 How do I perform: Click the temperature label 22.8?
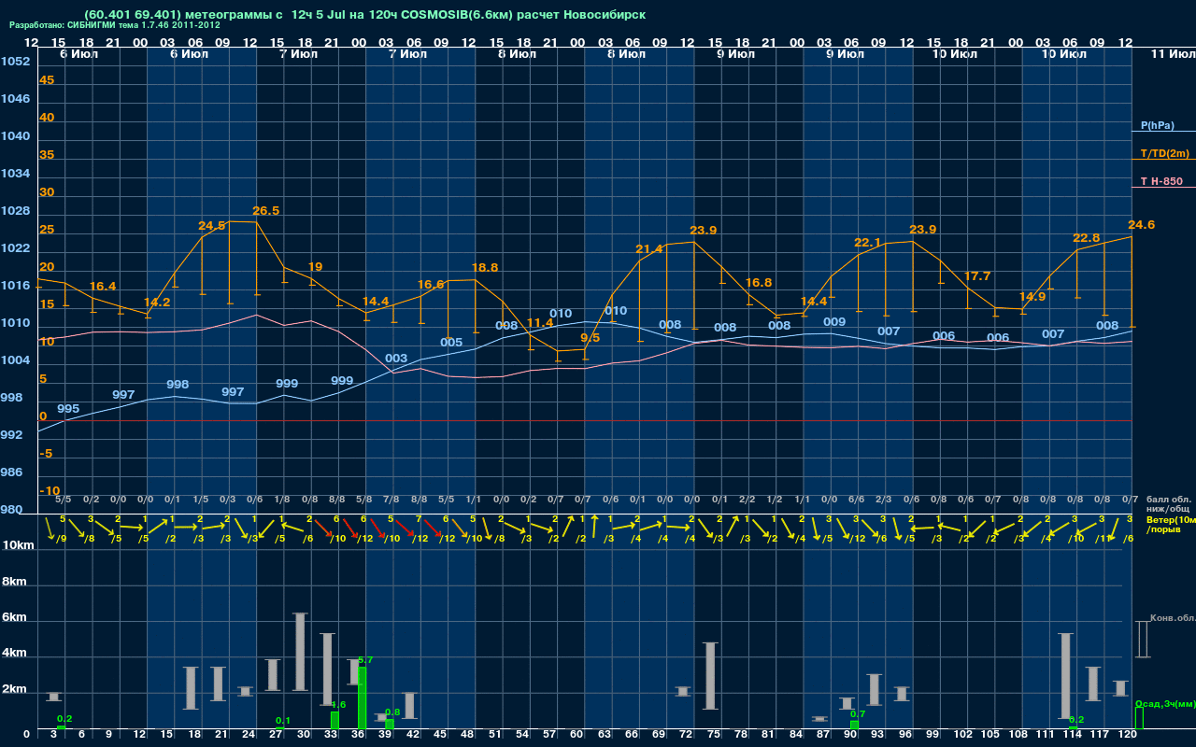(1087, 238)
